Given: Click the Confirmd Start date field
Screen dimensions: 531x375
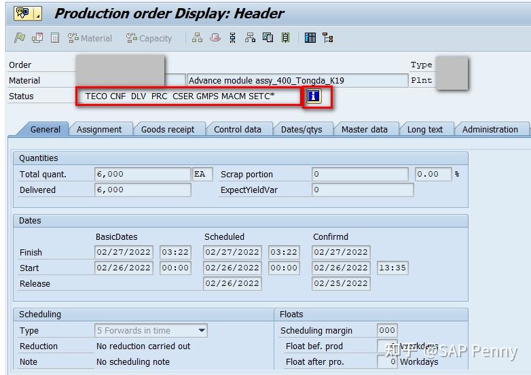Looking at the screenshot, I should pos(341,268).
